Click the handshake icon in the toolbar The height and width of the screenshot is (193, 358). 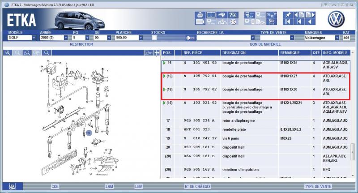coord(222,15)
